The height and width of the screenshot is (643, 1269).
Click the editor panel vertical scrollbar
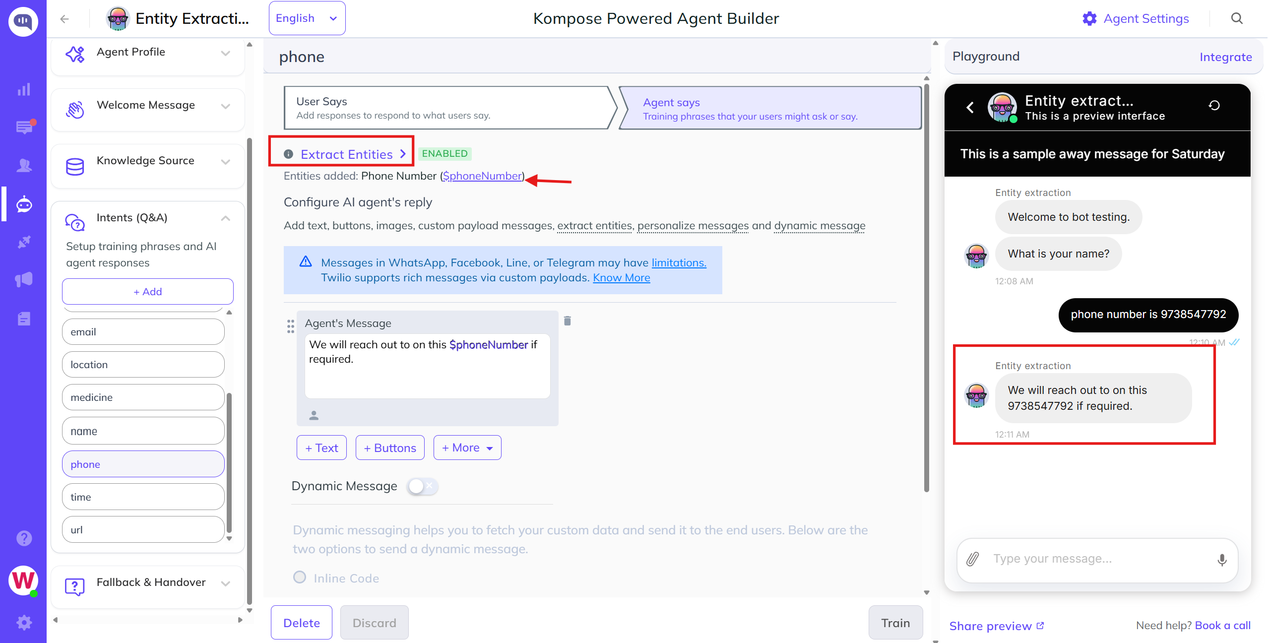click(x=927, y=288)
